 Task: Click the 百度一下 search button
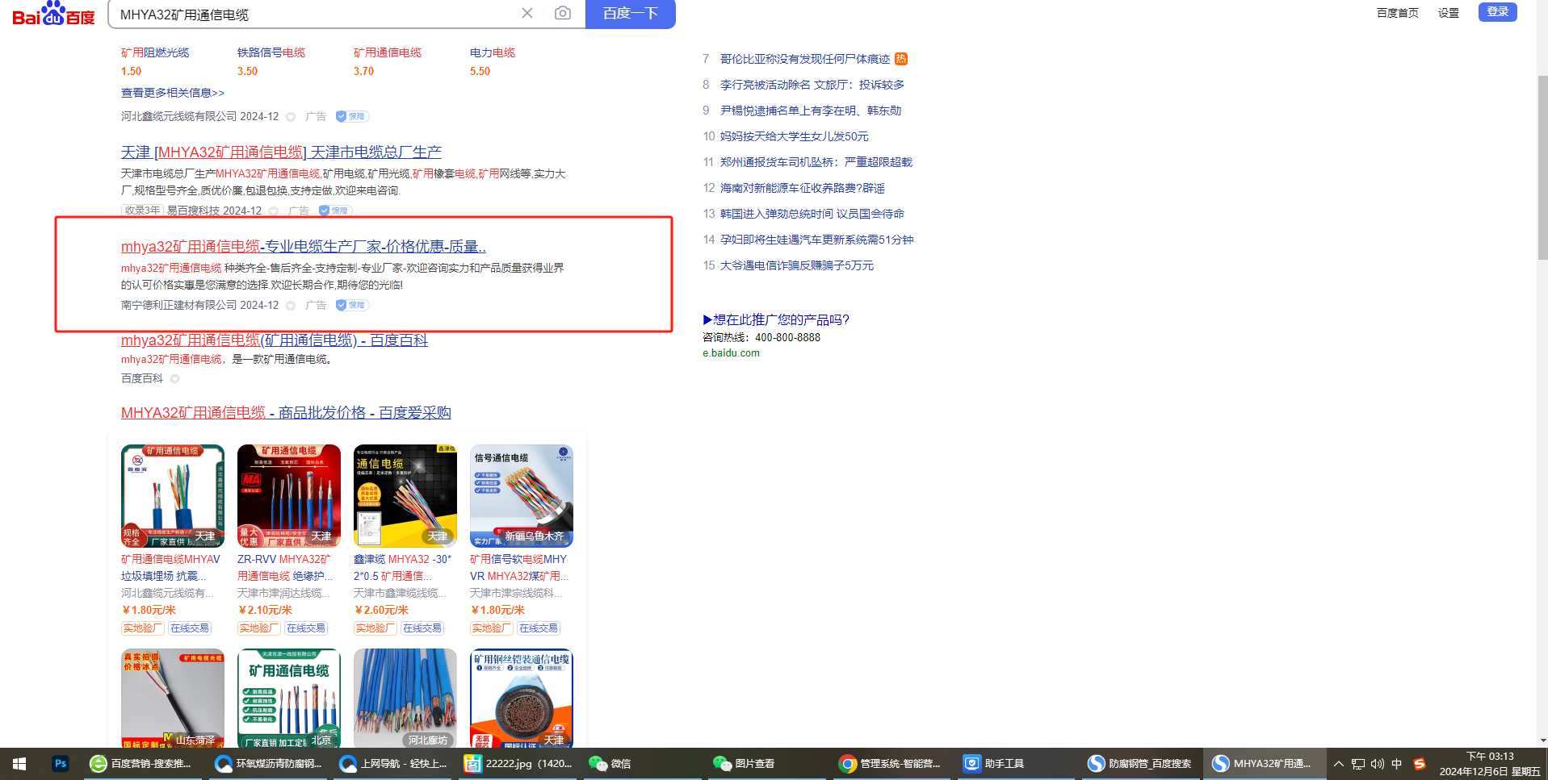click(631, 14)
